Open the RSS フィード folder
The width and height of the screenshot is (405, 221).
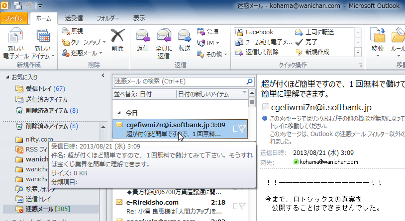click(32, 149)
